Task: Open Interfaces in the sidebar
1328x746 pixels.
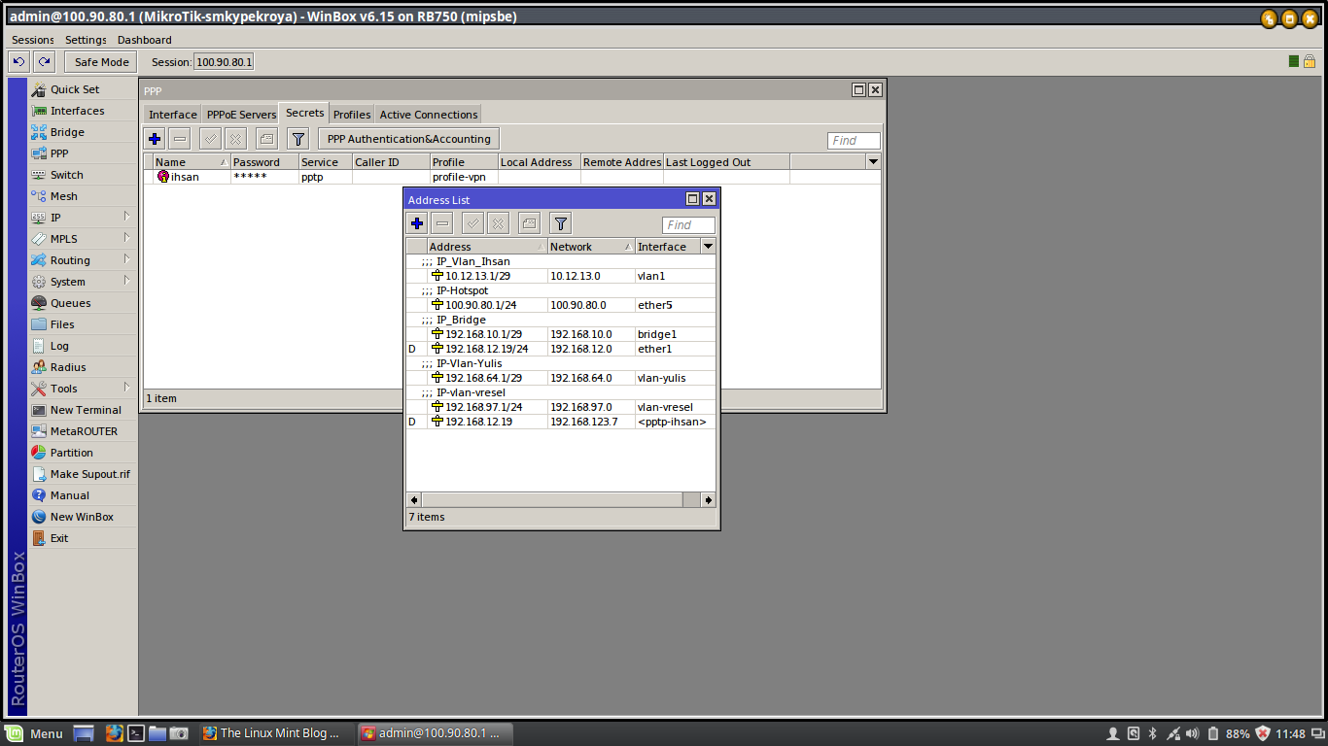Action: [x=82, y=111]
